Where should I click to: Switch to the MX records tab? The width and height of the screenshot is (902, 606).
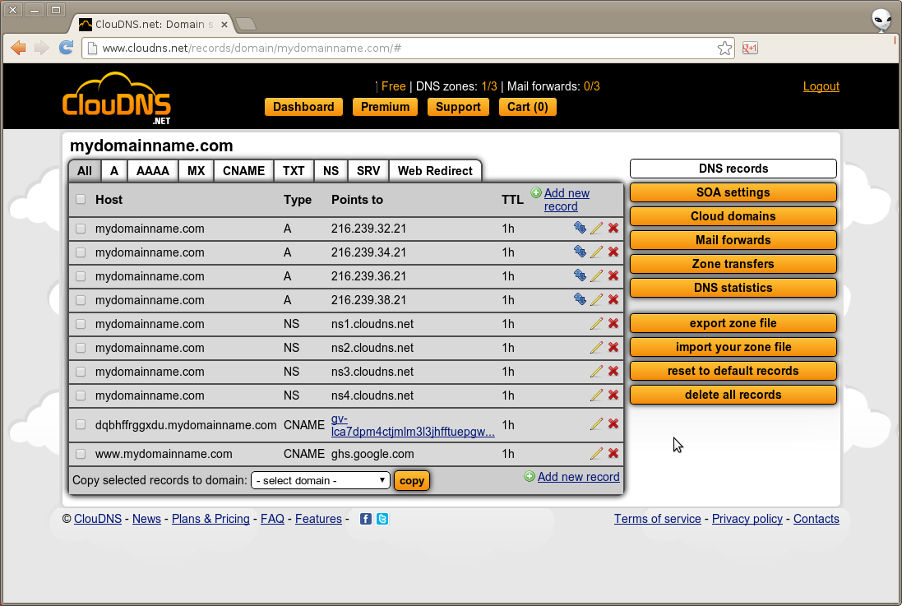click(197, 171)
